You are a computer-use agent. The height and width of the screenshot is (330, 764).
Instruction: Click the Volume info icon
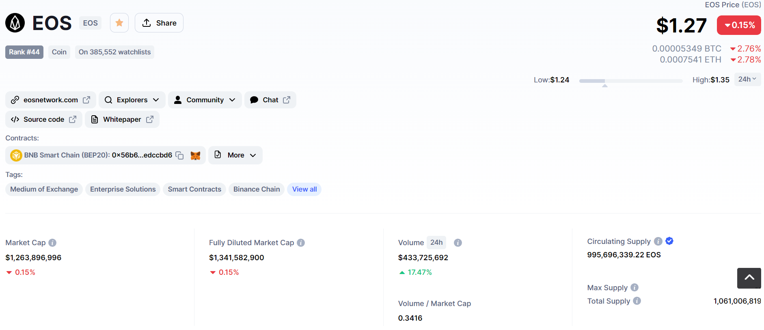click(x=458, y=243)
